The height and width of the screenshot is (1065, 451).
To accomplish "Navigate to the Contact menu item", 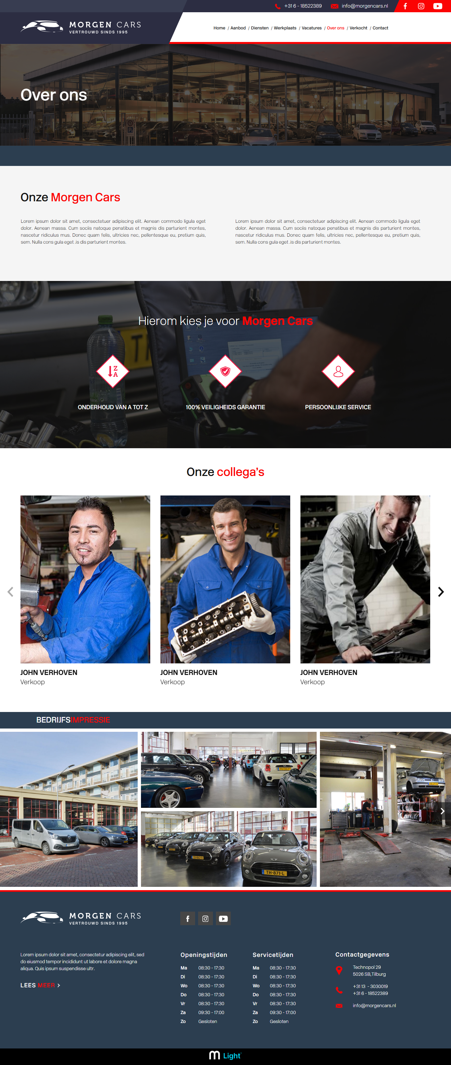I will click(x=380, y=28).
